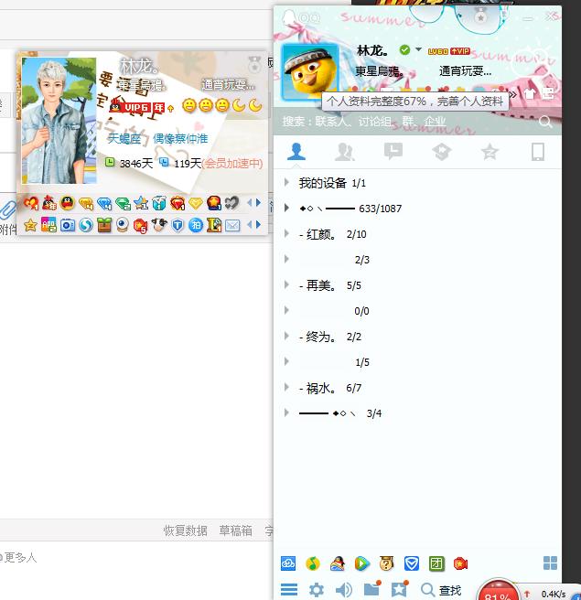The width and height of the screenshot is (581, 600).
Task: Click the 天蝎座 zodiac link
Action: 124,138
